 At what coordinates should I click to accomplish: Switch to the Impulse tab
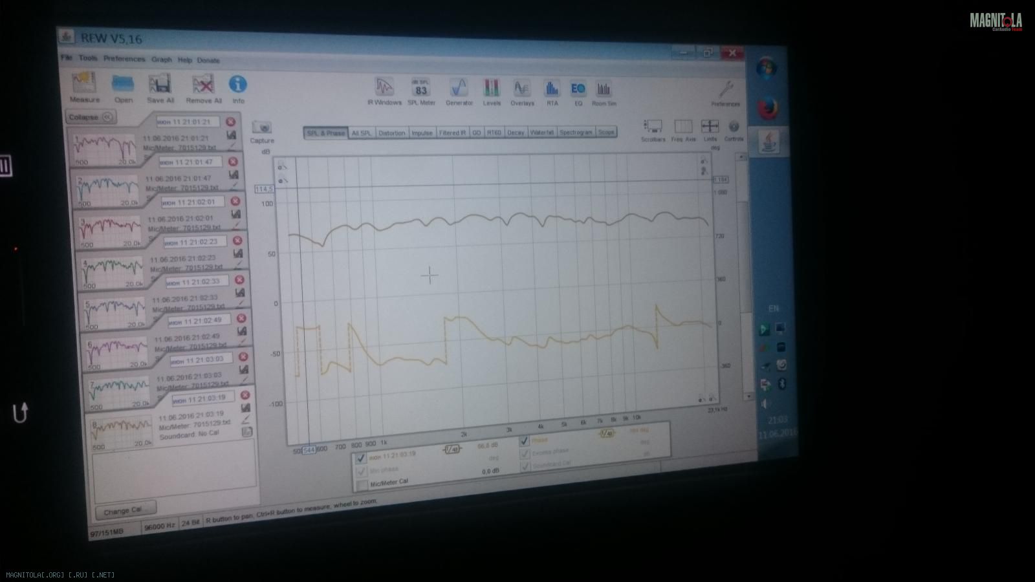pos(422,133)
